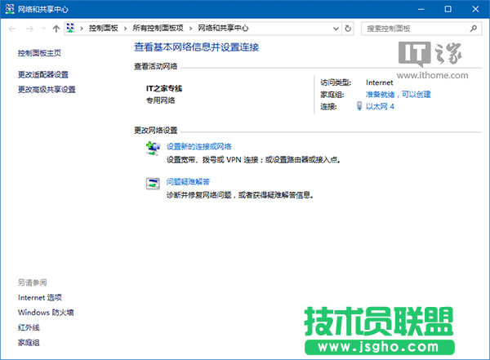
Task: Open 更改适配器设置 link
Action: coord(43,74)
